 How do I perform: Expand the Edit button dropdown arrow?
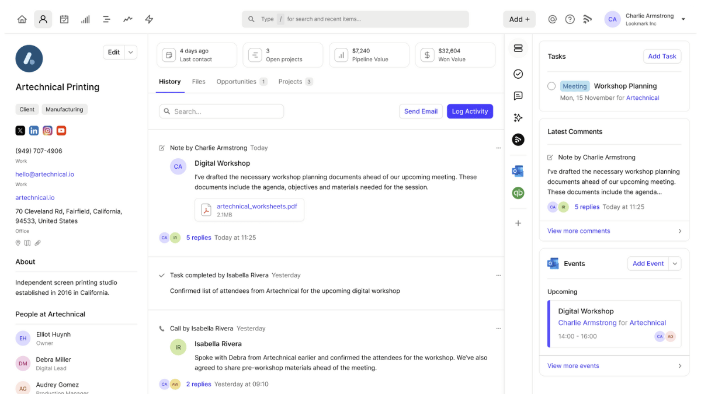tap(131, 53)
